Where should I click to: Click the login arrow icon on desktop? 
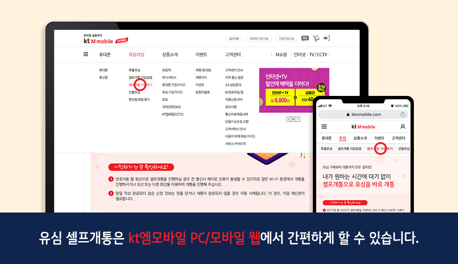coord(327,38)
